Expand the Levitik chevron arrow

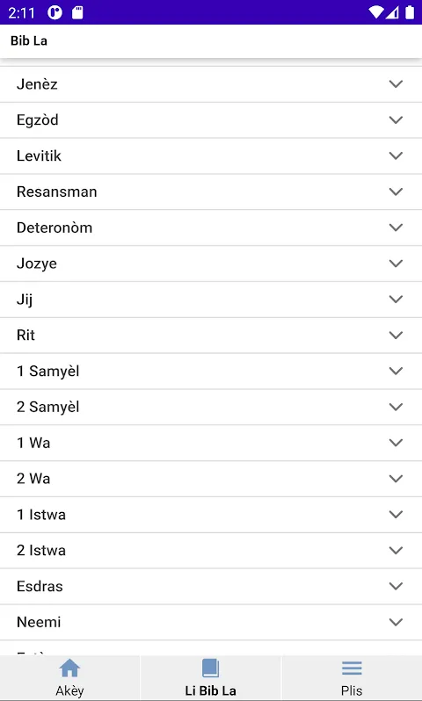coord(396,155)
